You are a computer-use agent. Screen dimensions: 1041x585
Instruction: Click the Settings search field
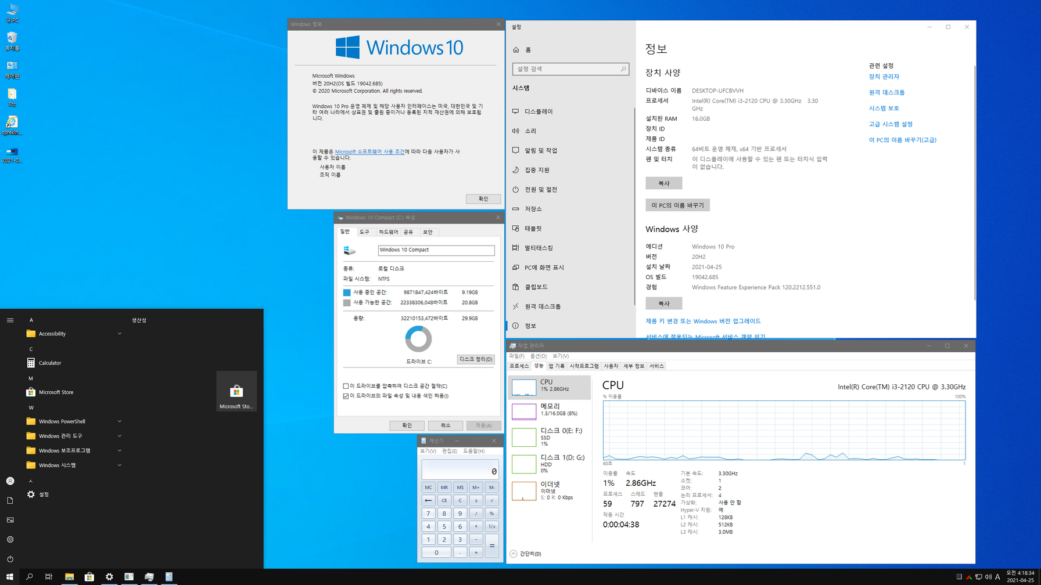[570, 69]
